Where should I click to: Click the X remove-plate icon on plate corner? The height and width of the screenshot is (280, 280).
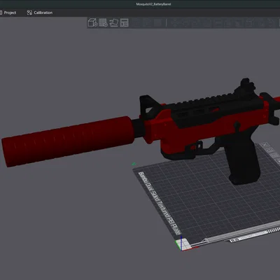coord(265,145)
